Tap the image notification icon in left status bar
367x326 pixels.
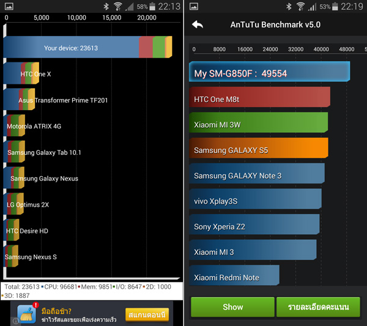9,6
